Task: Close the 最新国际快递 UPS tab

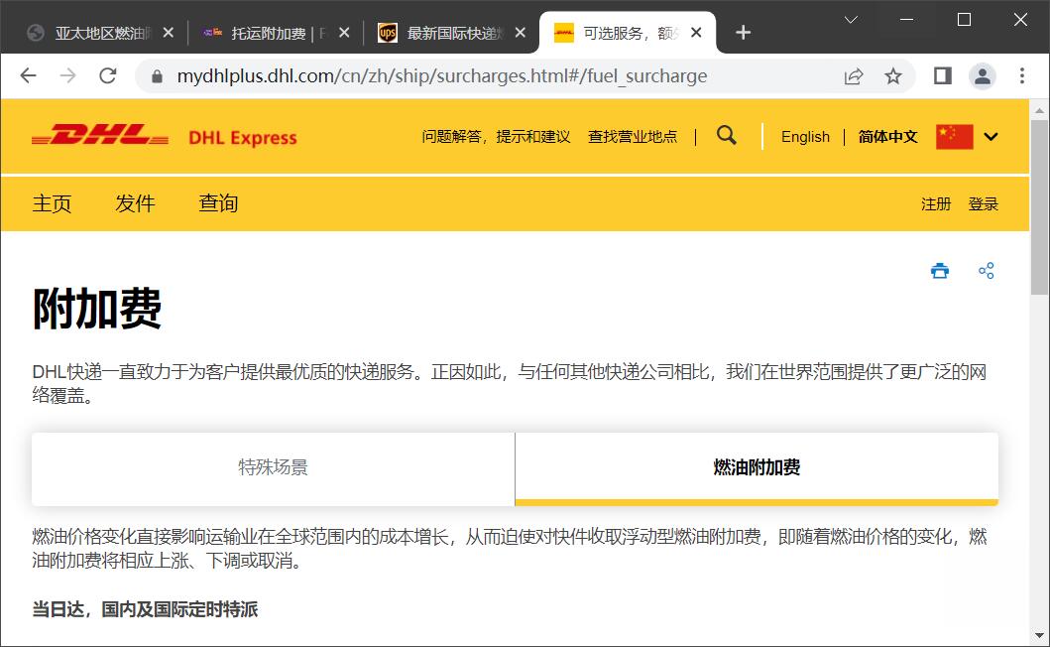Action: pyautogui.click(x=521, y=32)
